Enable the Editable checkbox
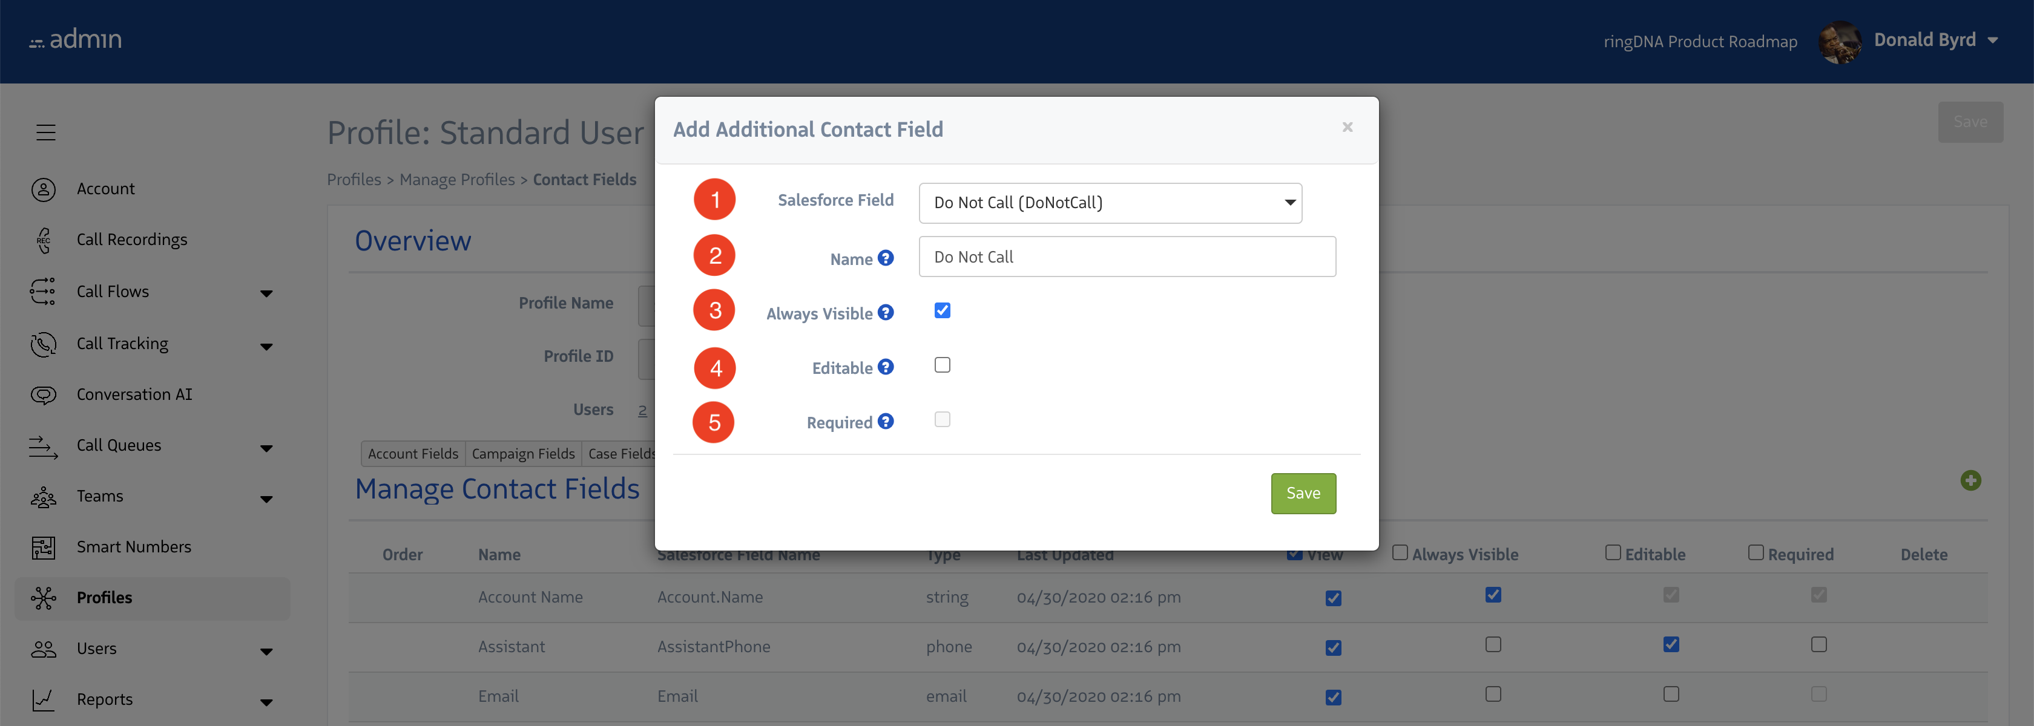Viewport: 2034px width, 726px height. click(x=942, y=365)
